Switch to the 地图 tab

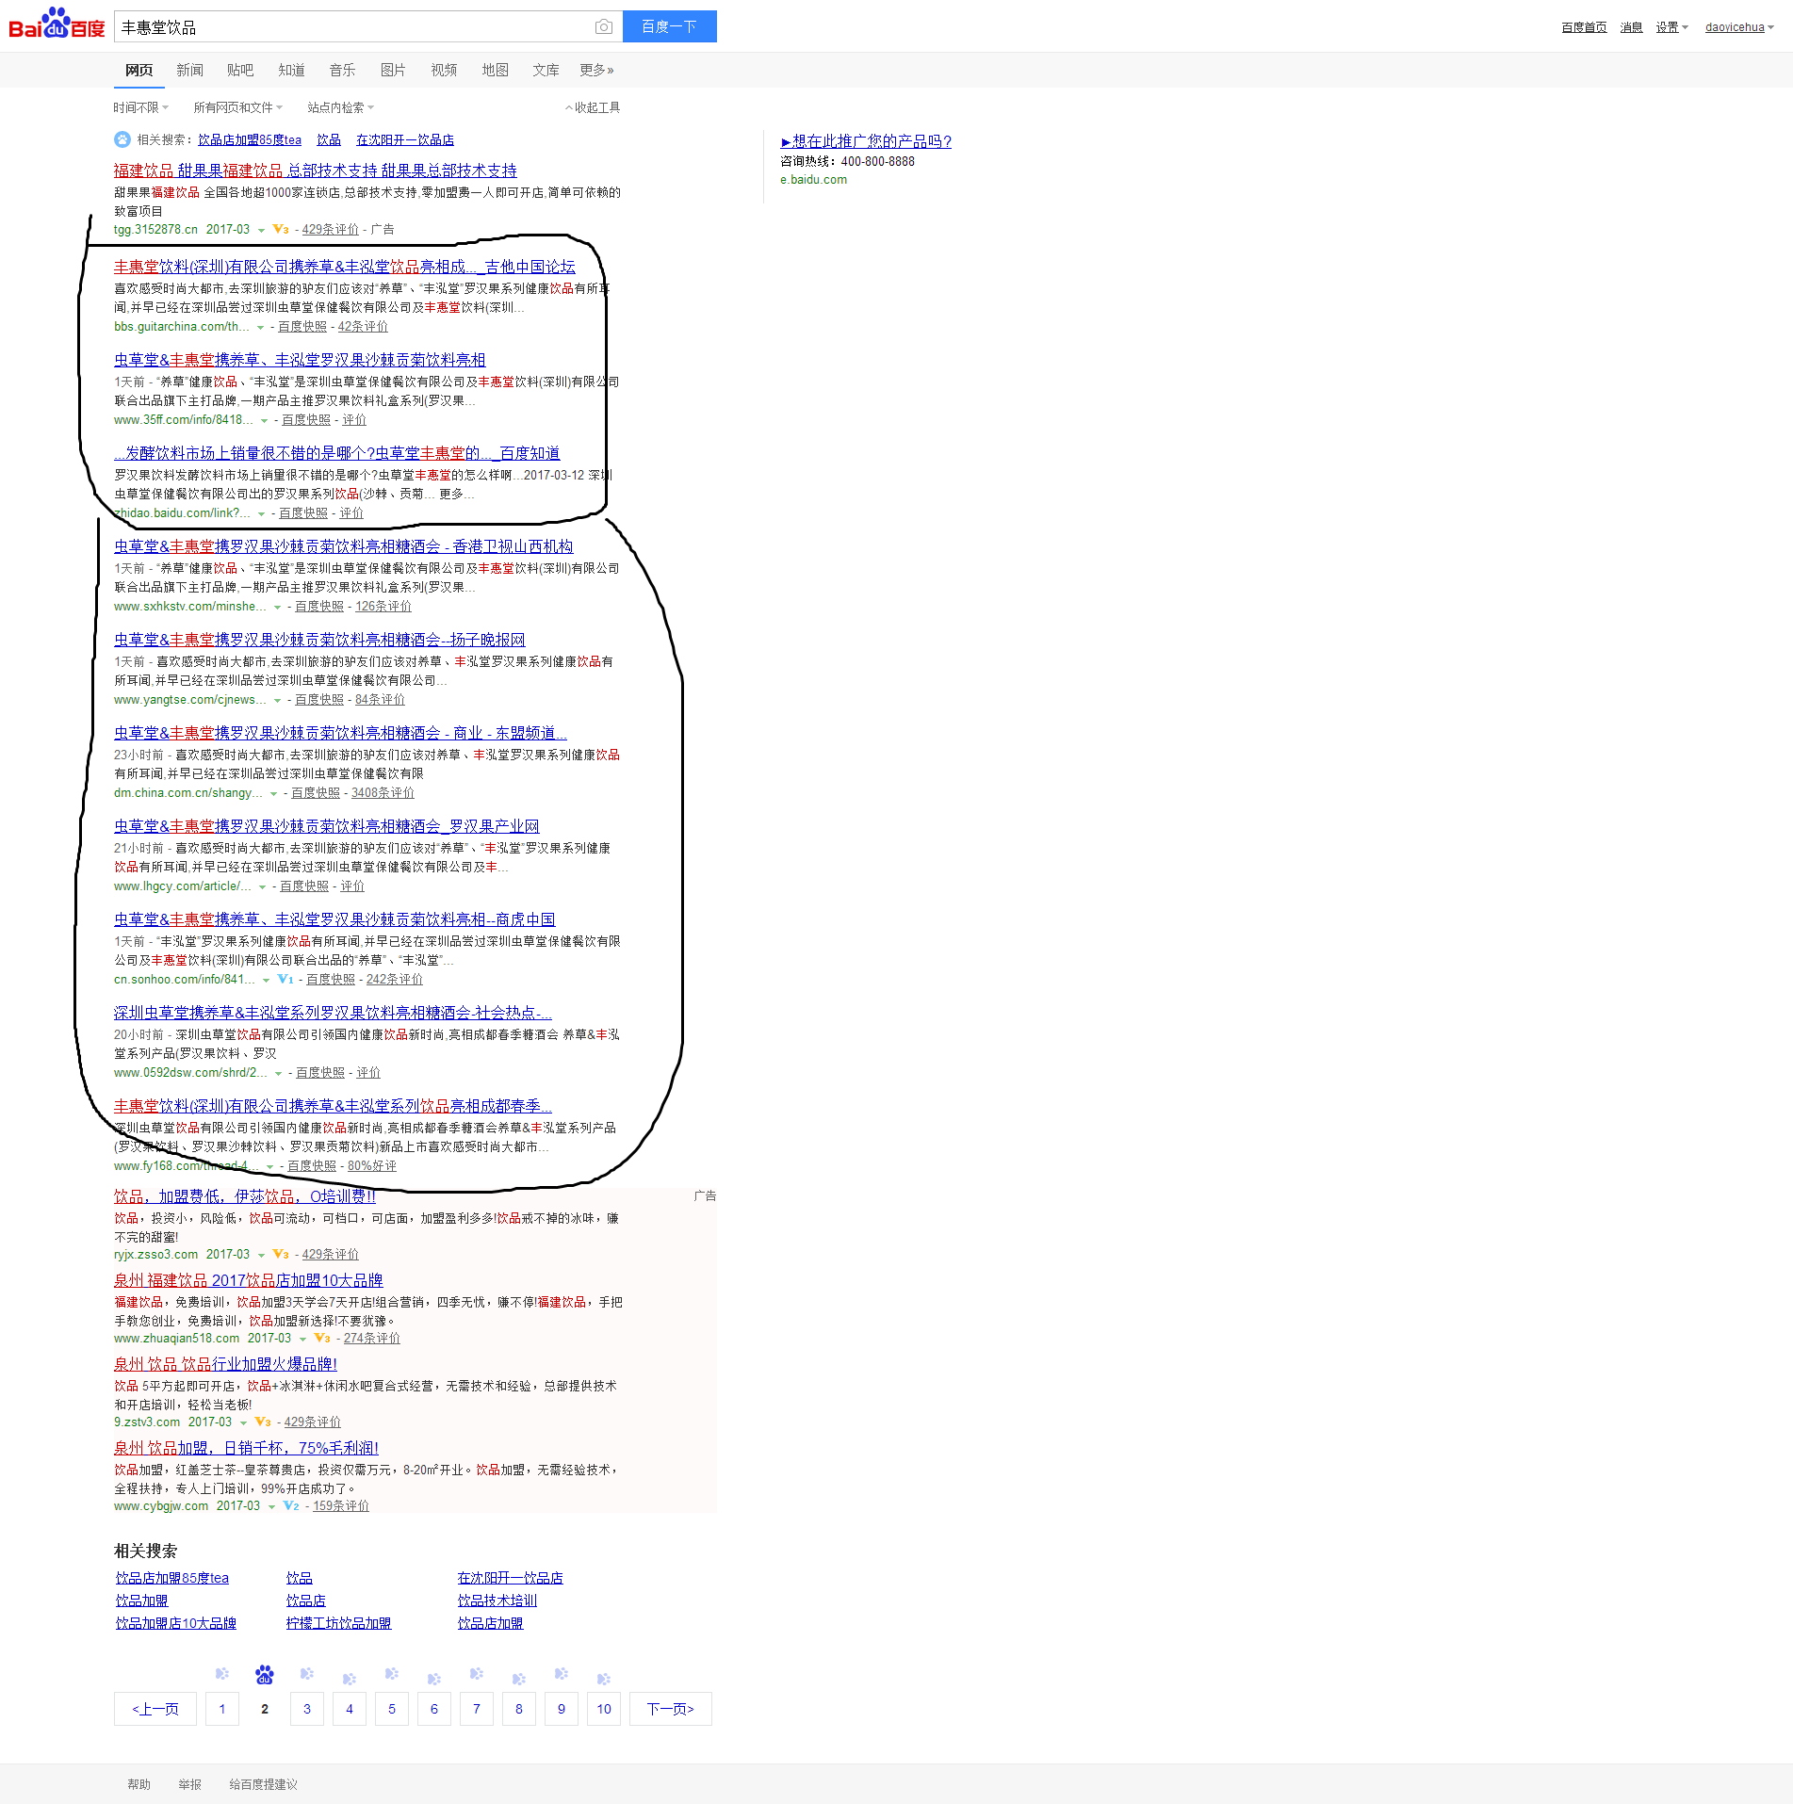[x=495, y=70]
